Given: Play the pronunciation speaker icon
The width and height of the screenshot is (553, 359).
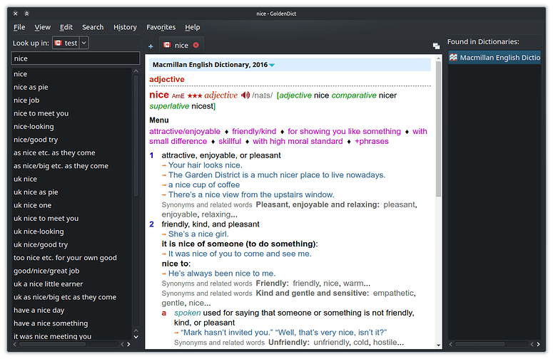Looking at the screenshot, I should (245, 95).
